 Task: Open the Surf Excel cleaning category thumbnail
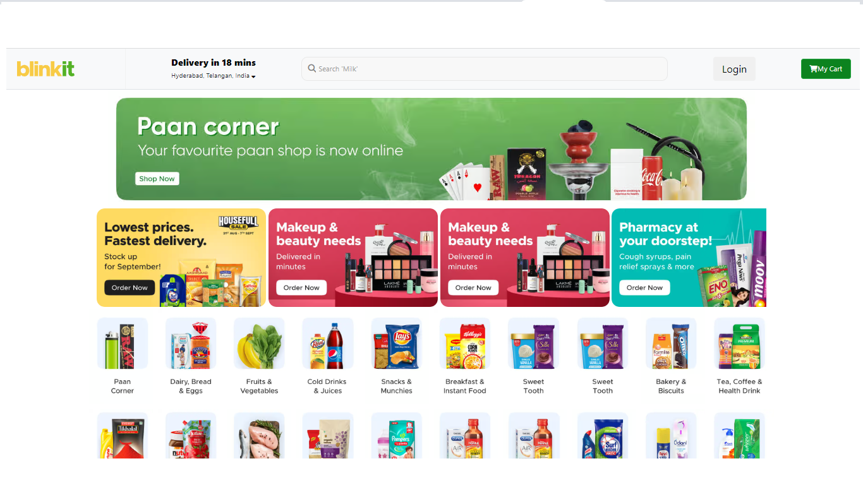(603, 436)
